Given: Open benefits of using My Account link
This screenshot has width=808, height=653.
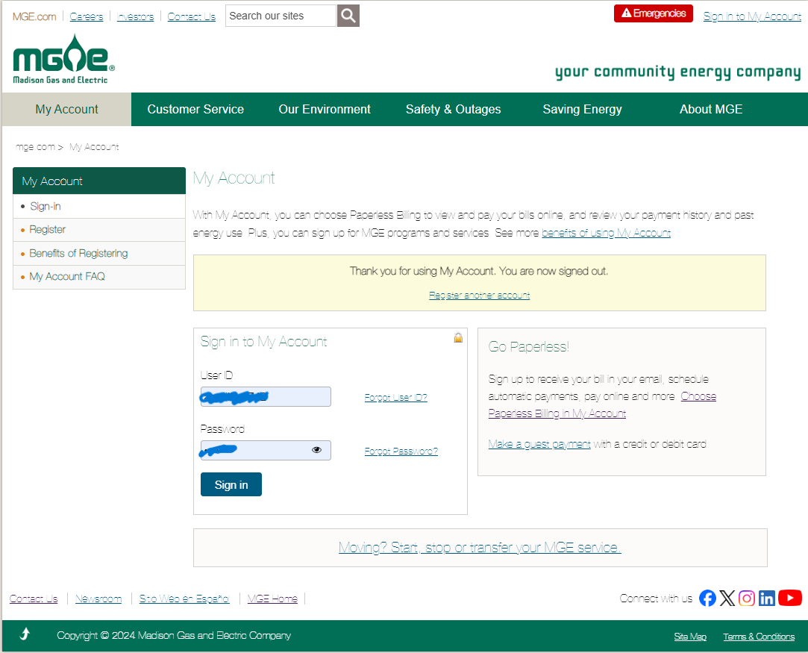Looking at the screenshot, I should [606, 233].
